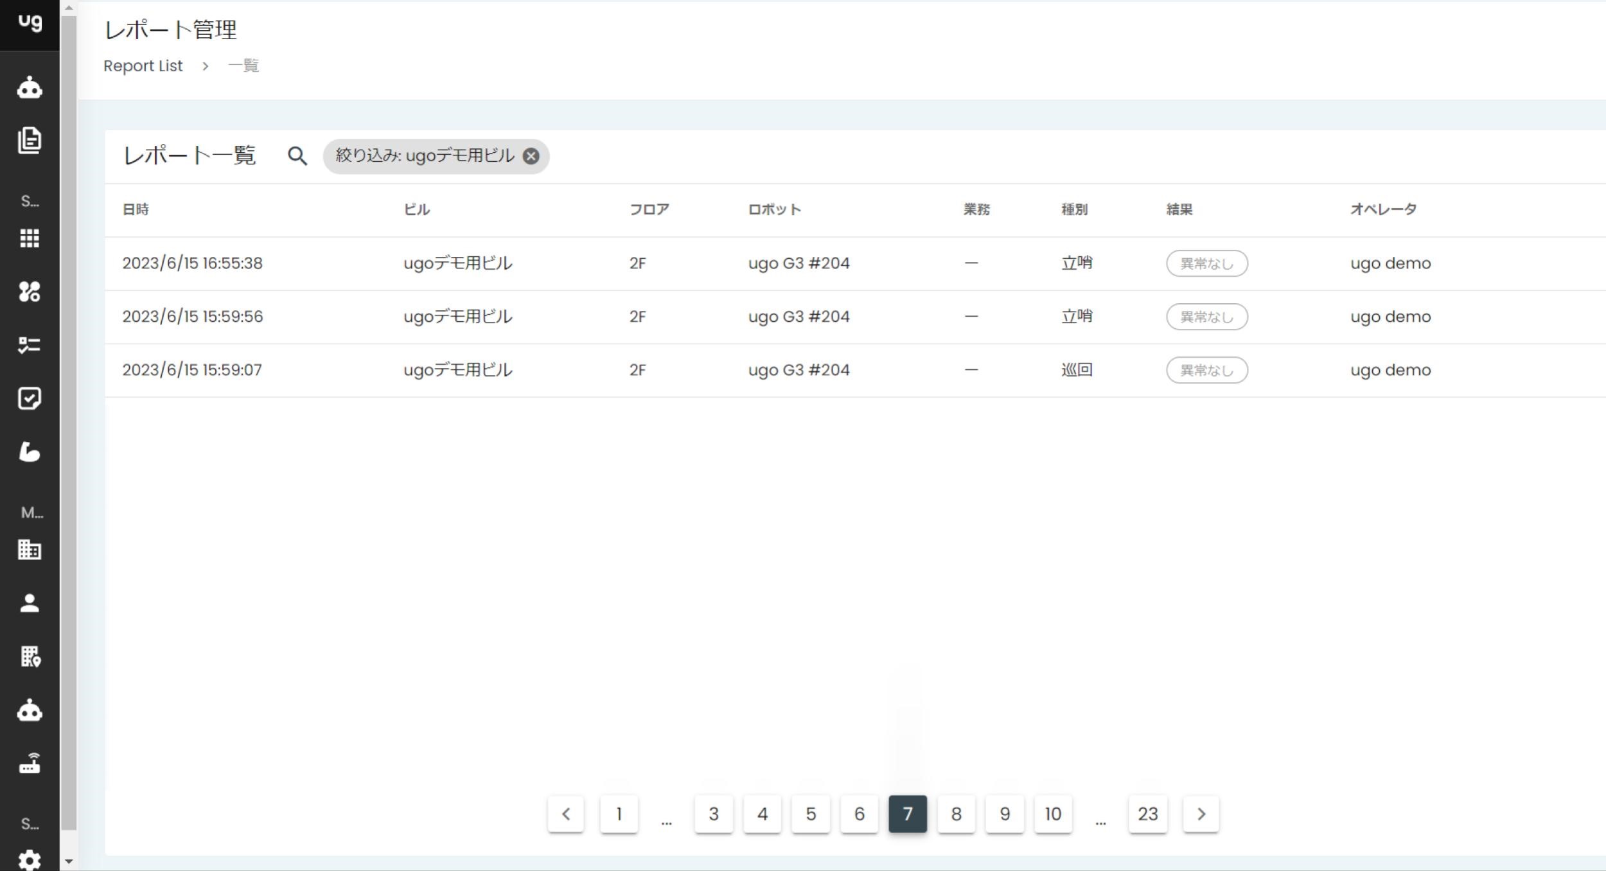The width and height of the screenshot is (1606, 871).
Task: Click the search magnifier next to レポート一覧
Action: pos(297,155)
